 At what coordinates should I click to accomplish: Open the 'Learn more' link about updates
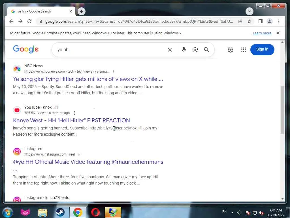point(262,33)
